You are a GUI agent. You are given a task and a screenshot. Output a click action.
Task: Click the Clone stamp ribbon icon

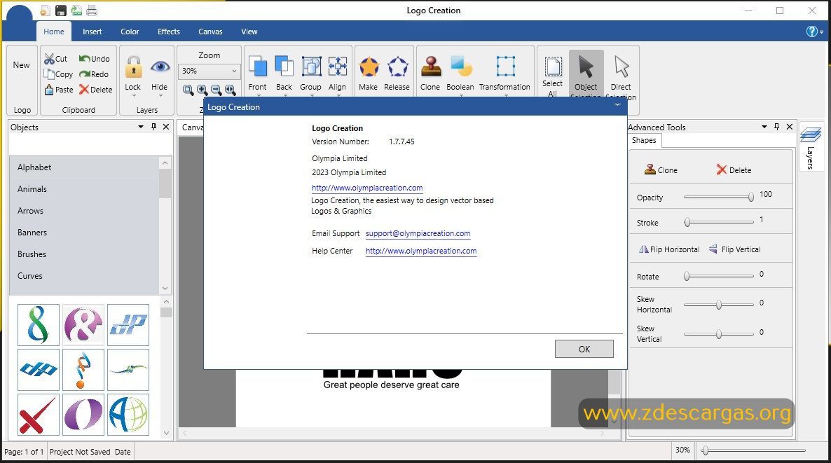point(430,67)
